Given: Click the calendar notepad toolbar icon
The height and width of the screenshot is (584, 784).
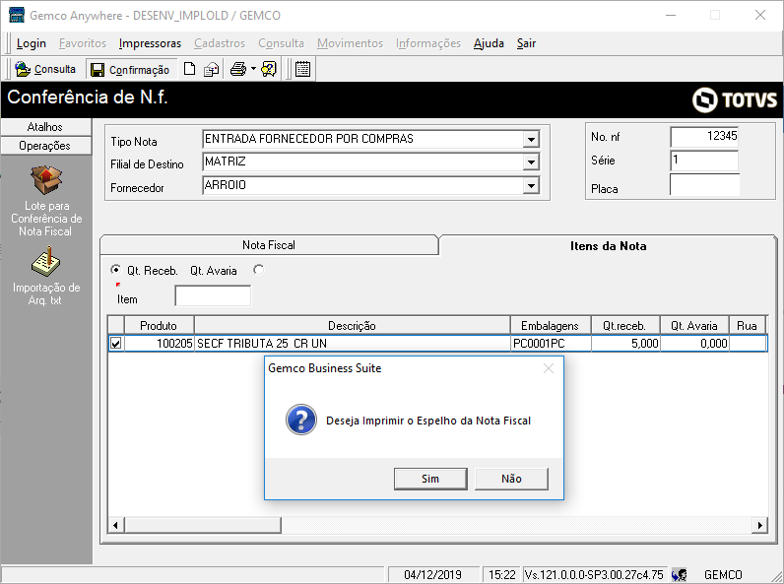Looking at the screenshot, I should (x=302, y=69).
